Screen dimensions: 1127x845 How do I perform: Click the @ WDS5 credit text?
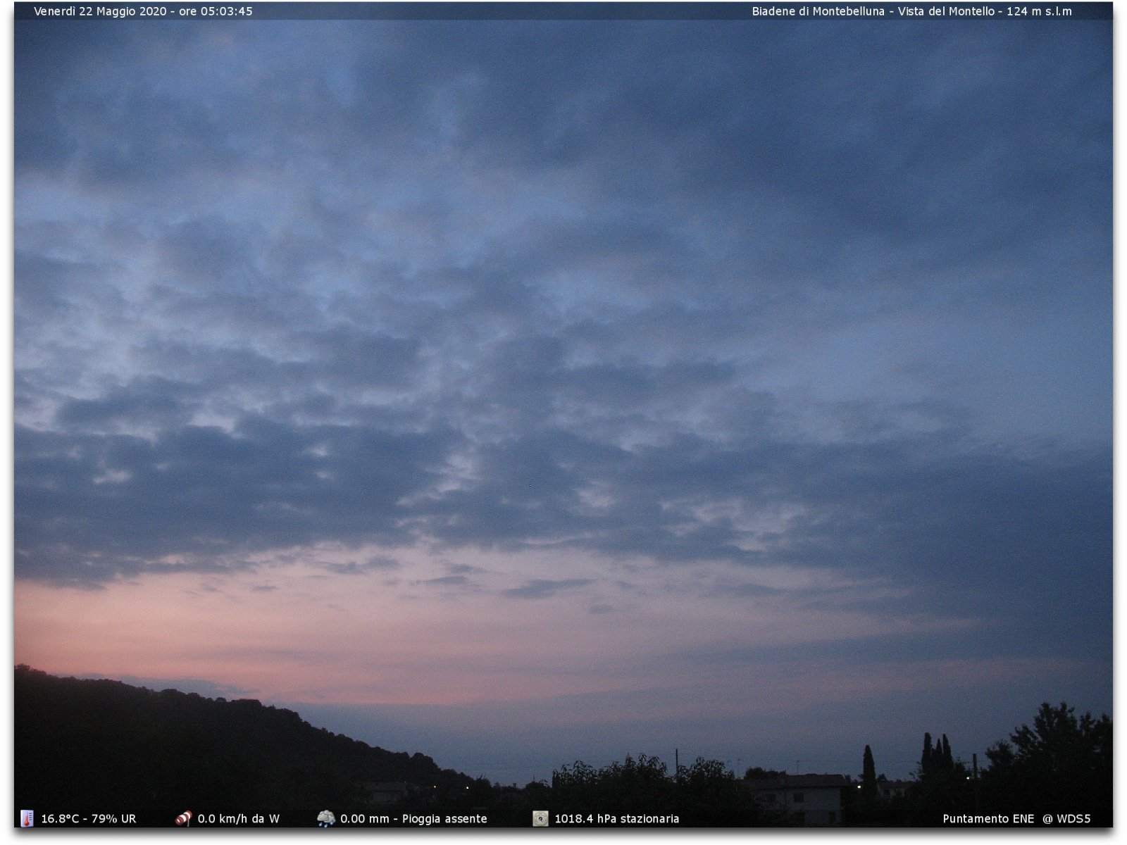pyautogui.click(x=1066, y=819)
